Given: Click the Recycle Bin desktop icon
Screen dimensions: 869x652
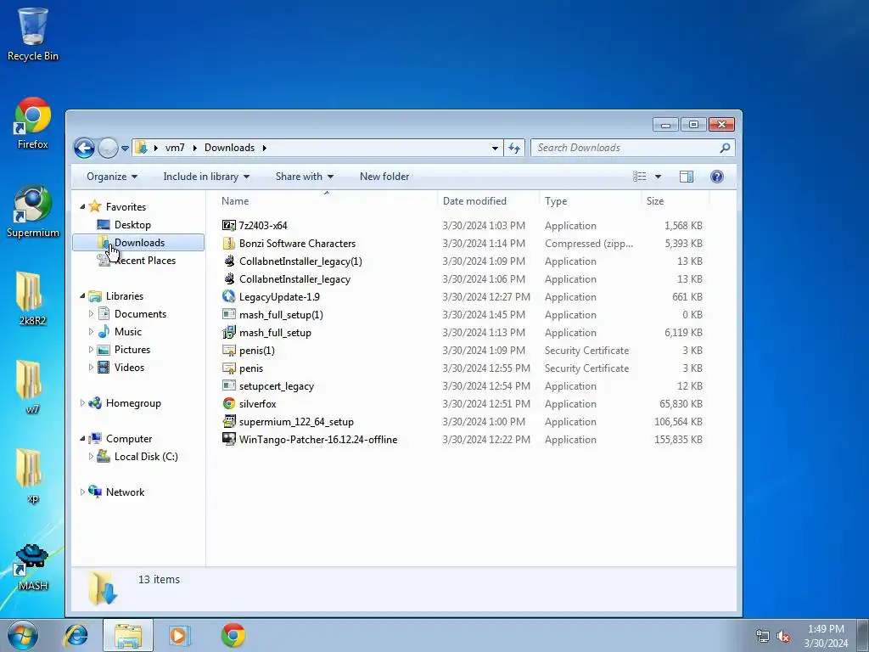Looking at the screenshot, I should point(33,34).
